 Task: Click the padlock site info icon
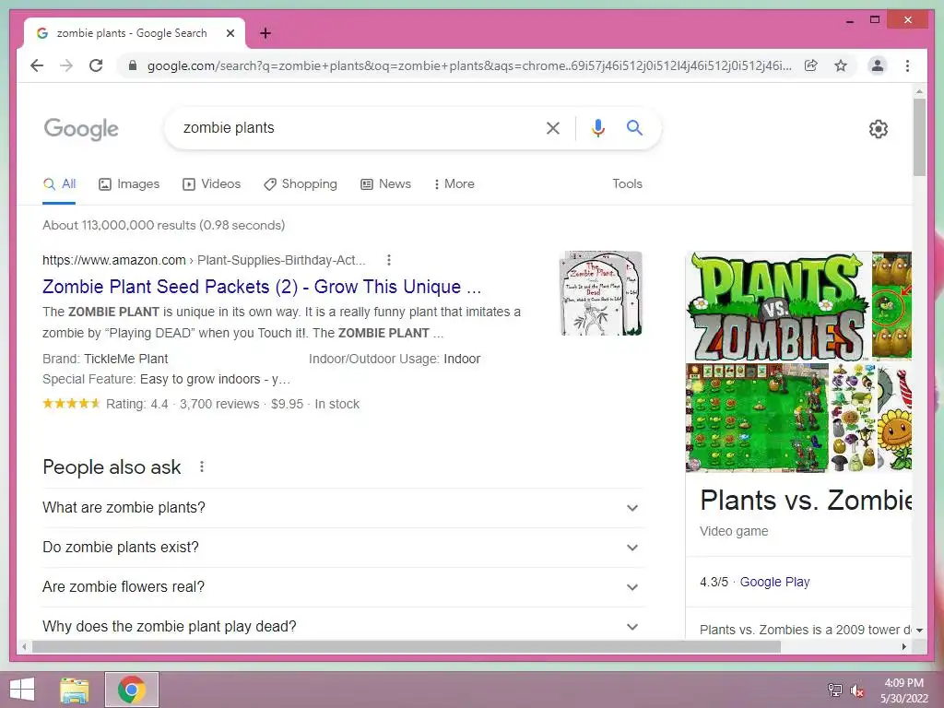pyautogui.click(x=133, y=65)
